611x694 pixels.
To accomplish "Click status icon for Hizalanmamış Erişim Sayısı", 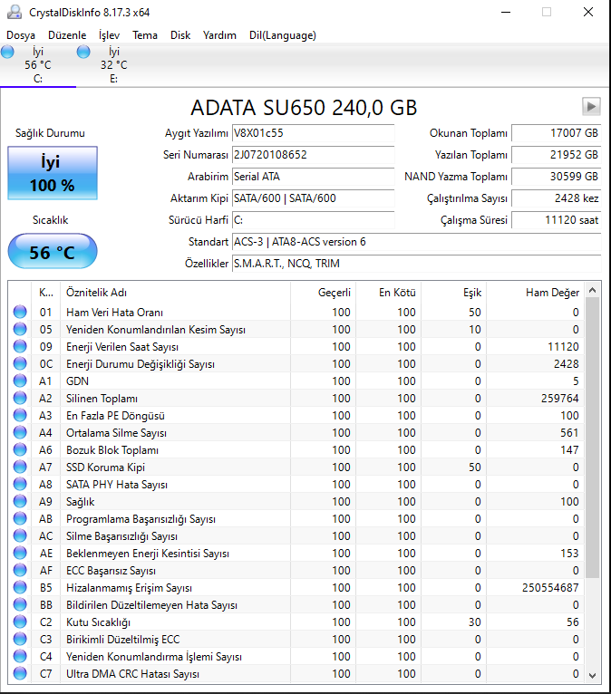I will coord(20,588).
